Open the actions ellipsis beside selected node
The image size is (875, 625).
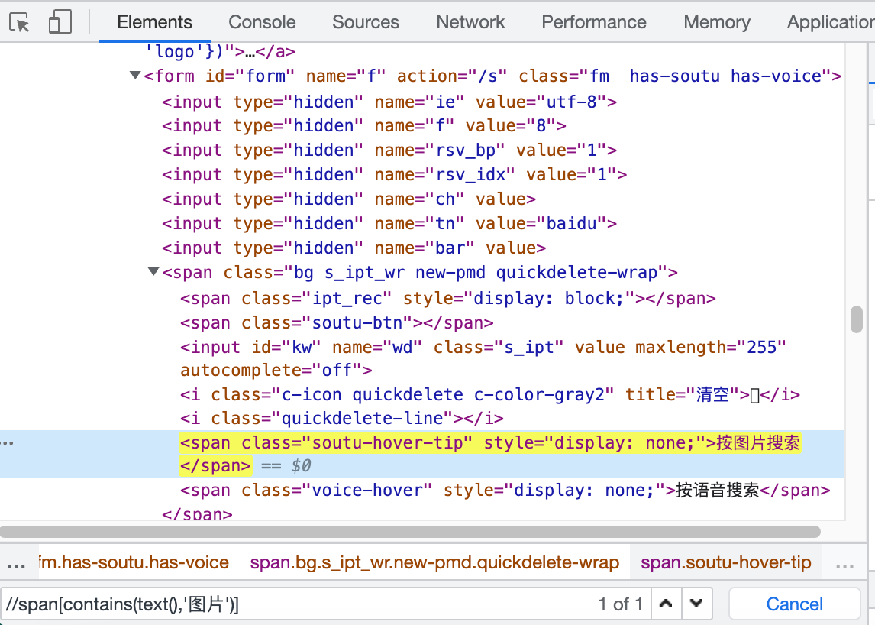click(8, 442)
